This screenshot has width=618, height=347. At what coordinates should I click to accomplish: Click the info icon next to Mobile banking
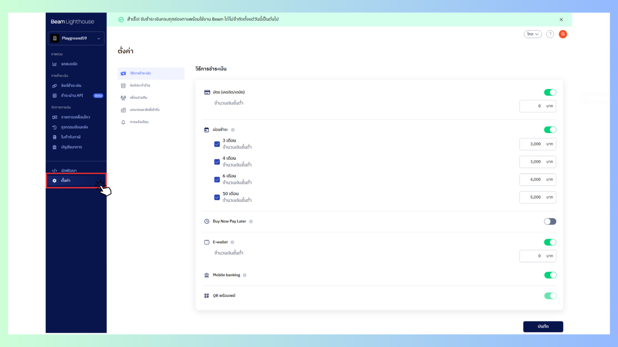click(x=245, y=275)
